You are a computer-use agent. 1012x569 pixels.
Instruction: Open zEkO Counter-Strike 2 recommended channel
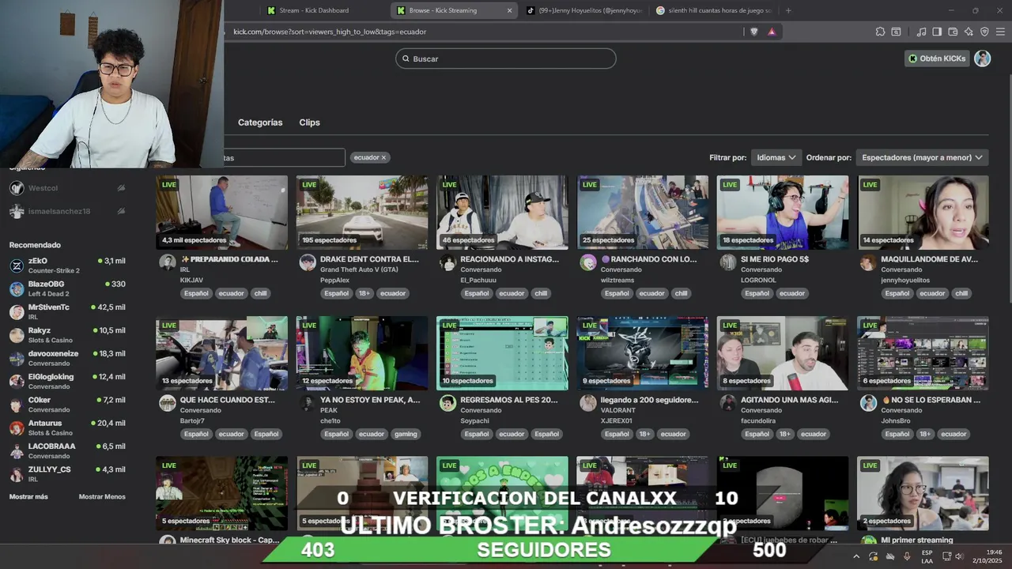click(x=67, y=266)
